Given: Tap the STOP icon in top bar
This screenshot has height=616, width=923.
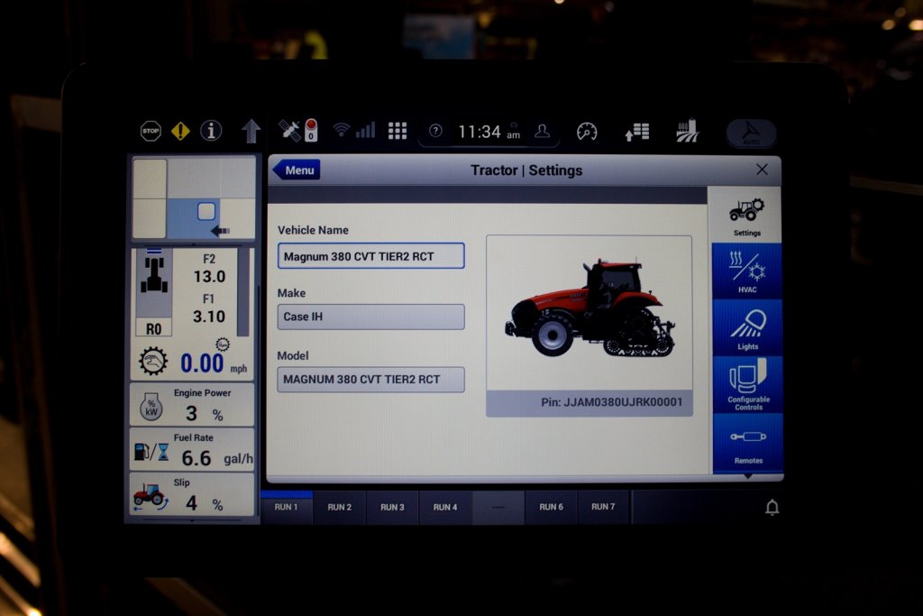Looking at the screenshot, I should tap(151, 131).
